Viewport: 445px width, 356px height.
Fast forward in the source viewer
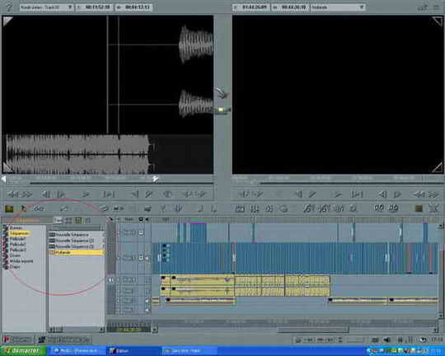27,194
